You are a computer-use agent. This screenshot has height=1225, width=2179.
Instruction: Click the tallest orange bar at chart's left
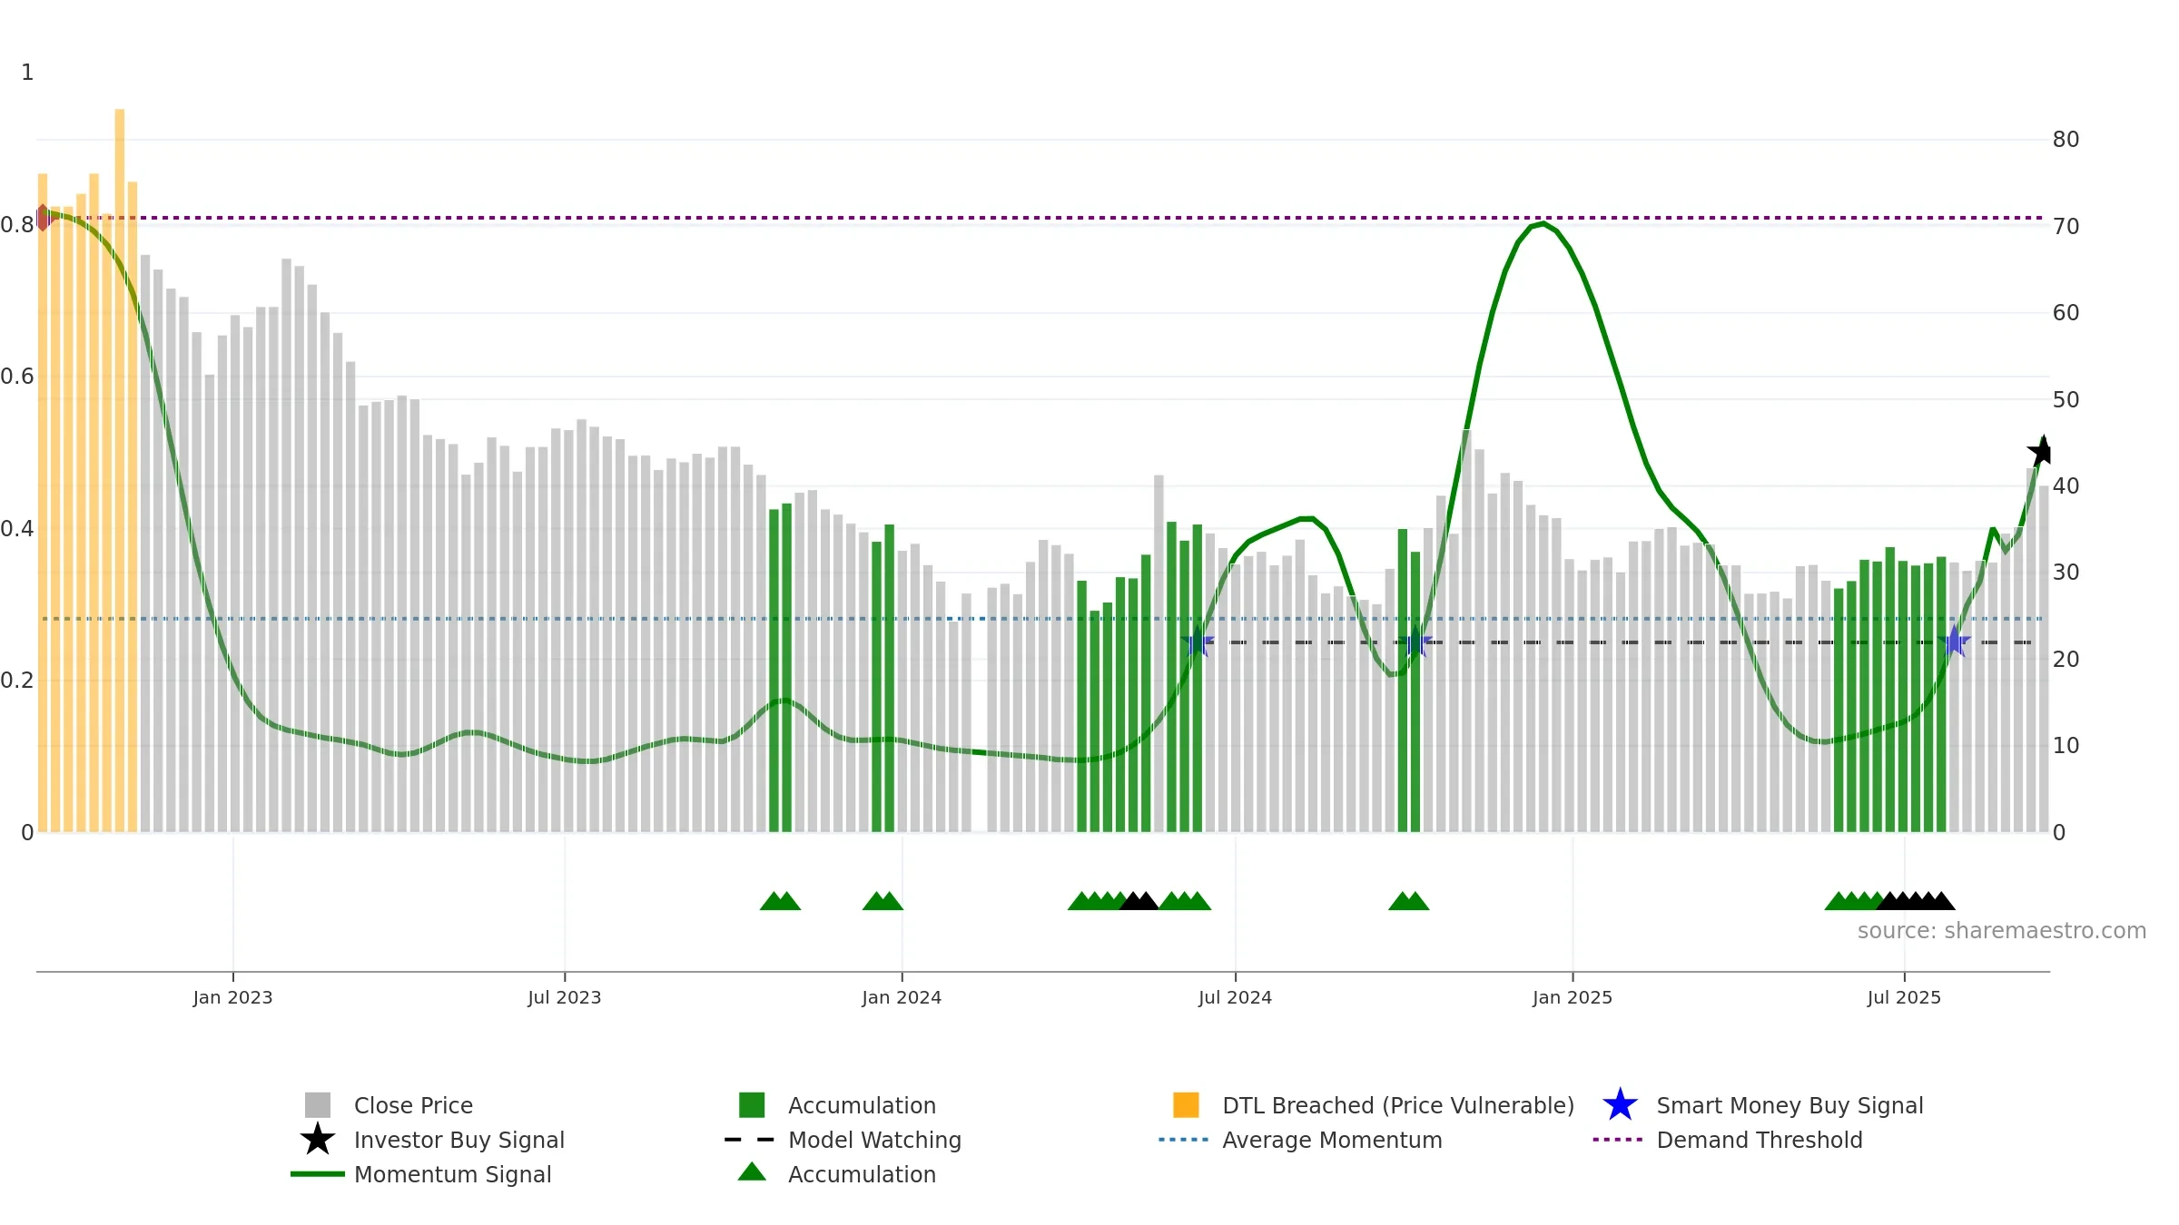click(120, 470)
